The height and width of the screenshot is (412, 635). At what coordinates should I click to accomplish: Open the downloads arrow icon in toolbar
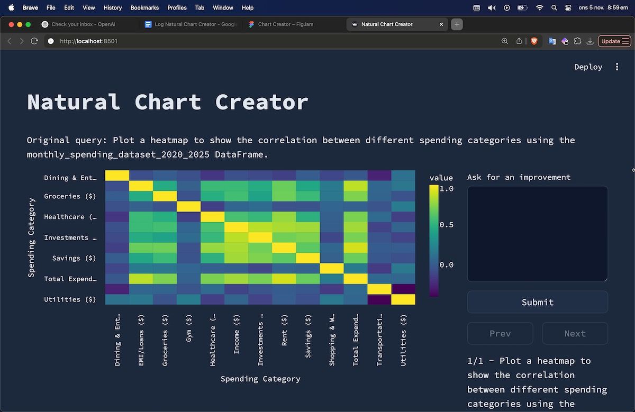(x=589, y=41)
